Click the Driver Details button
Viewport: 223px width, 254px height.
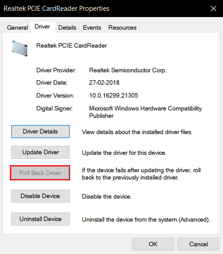click(40, 131)
